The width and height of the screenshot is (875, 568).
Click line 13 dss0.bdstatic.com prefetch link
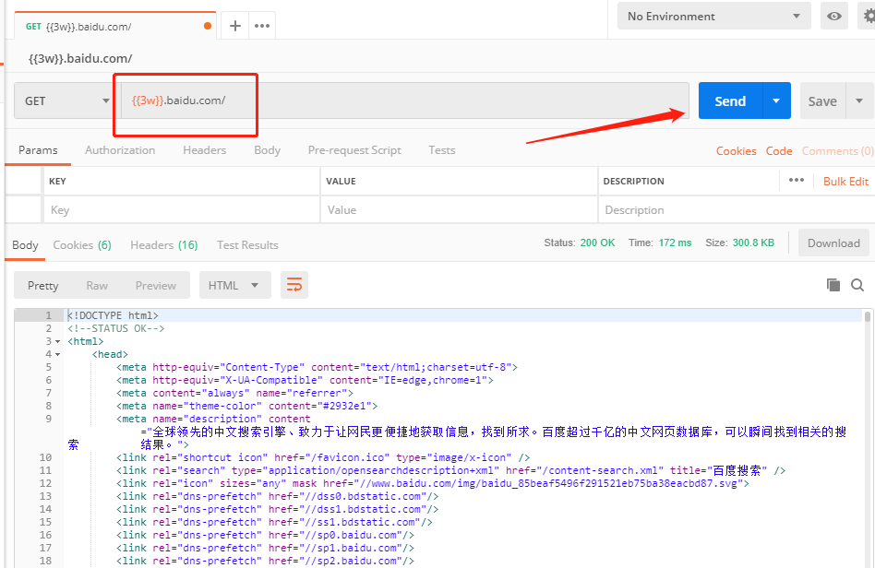click(277, 496)
